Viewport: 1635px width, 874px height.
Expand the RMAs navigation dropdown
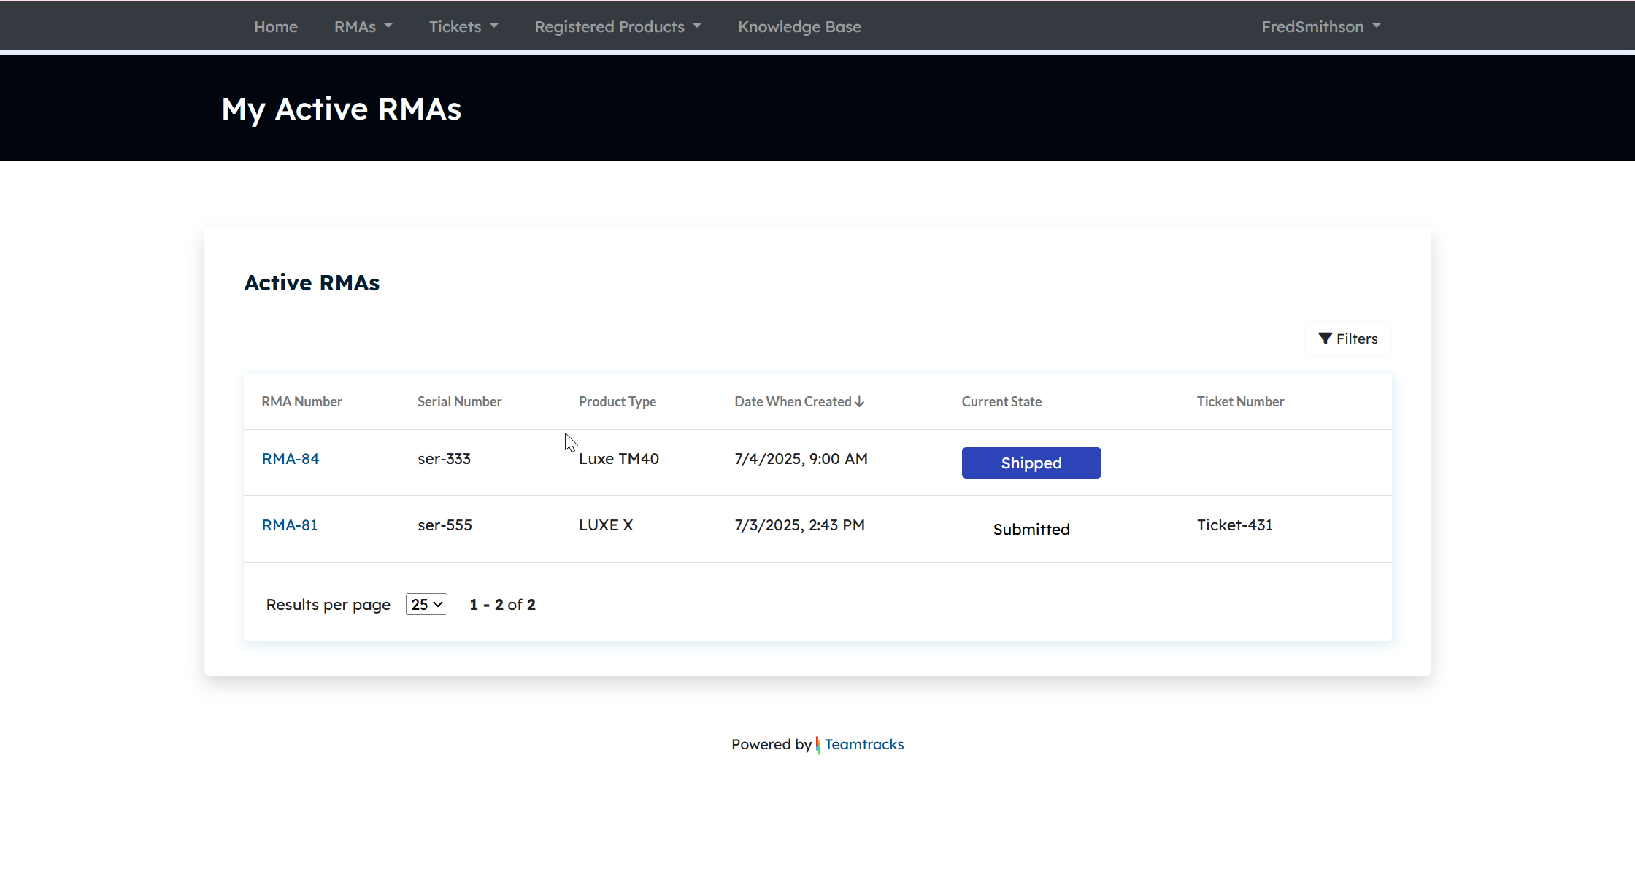pos(363,27)
